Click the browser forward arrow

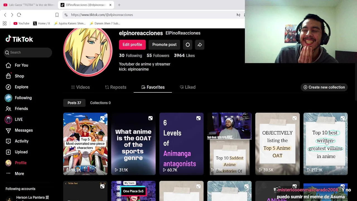point(12,15)
